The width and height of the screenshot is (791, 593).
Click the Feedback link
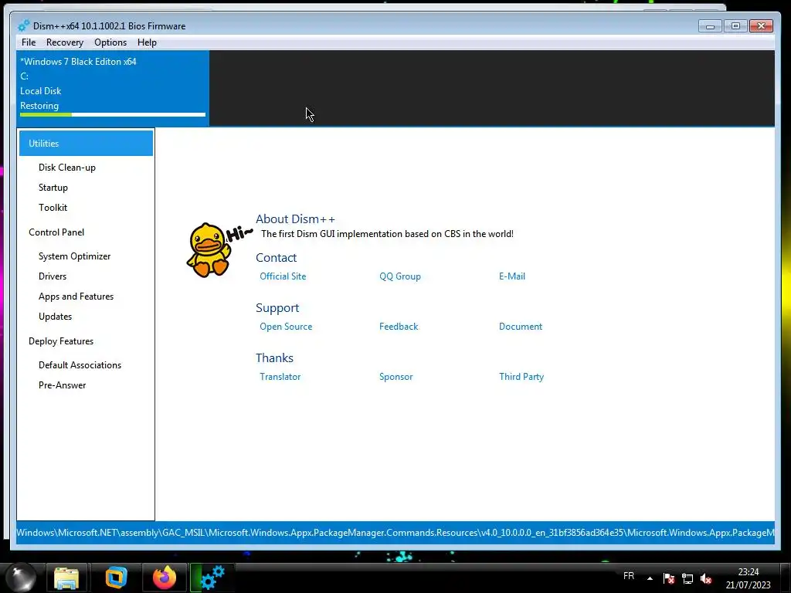(x=399, y=327)
